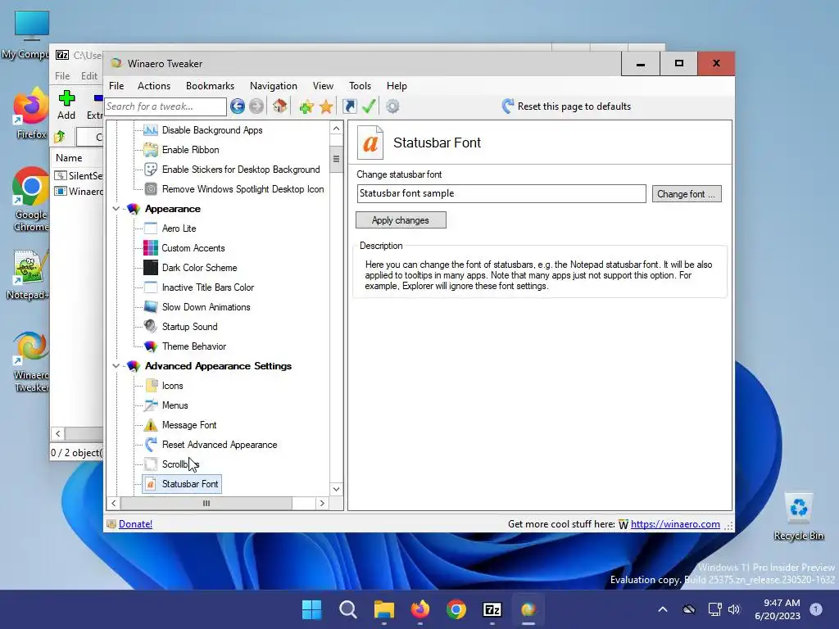Add bookmark with green plus star icon
The width and height of the screenshot is (839, 629).
pyautogui.click(x=306, y=106)
